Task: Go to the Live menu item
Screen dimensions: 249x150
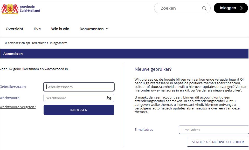Action: (37, 29)
